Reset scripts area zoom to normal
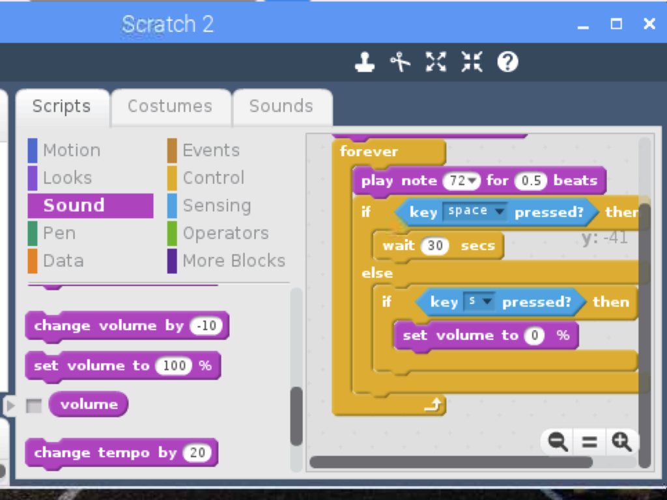667x500 pixels. [x=589, y=442]
